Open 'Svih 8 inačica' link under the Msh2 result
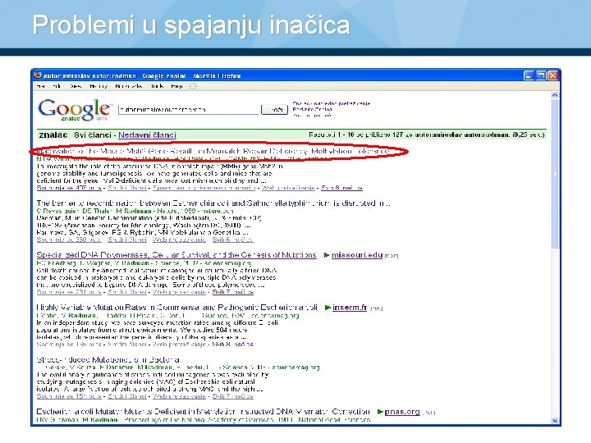The width and height of the screenshot is (591, 443). (341, 188)
